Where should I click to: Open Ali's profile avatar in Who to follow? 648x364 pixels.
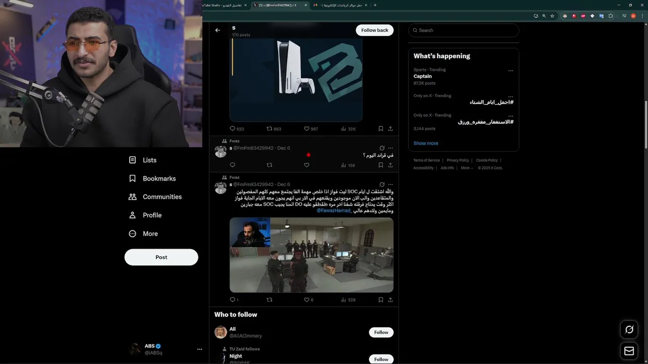point(221,332)
